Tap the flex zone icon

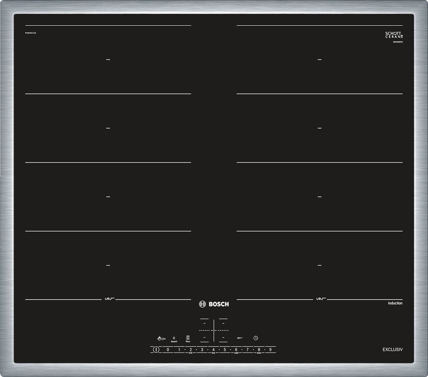(x=188, y=338)
